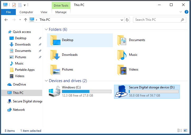Image resolution: width=191 pixels, height=135 pixels.
Task: Switch to the View ribbon tab
Action: [44, 12]
